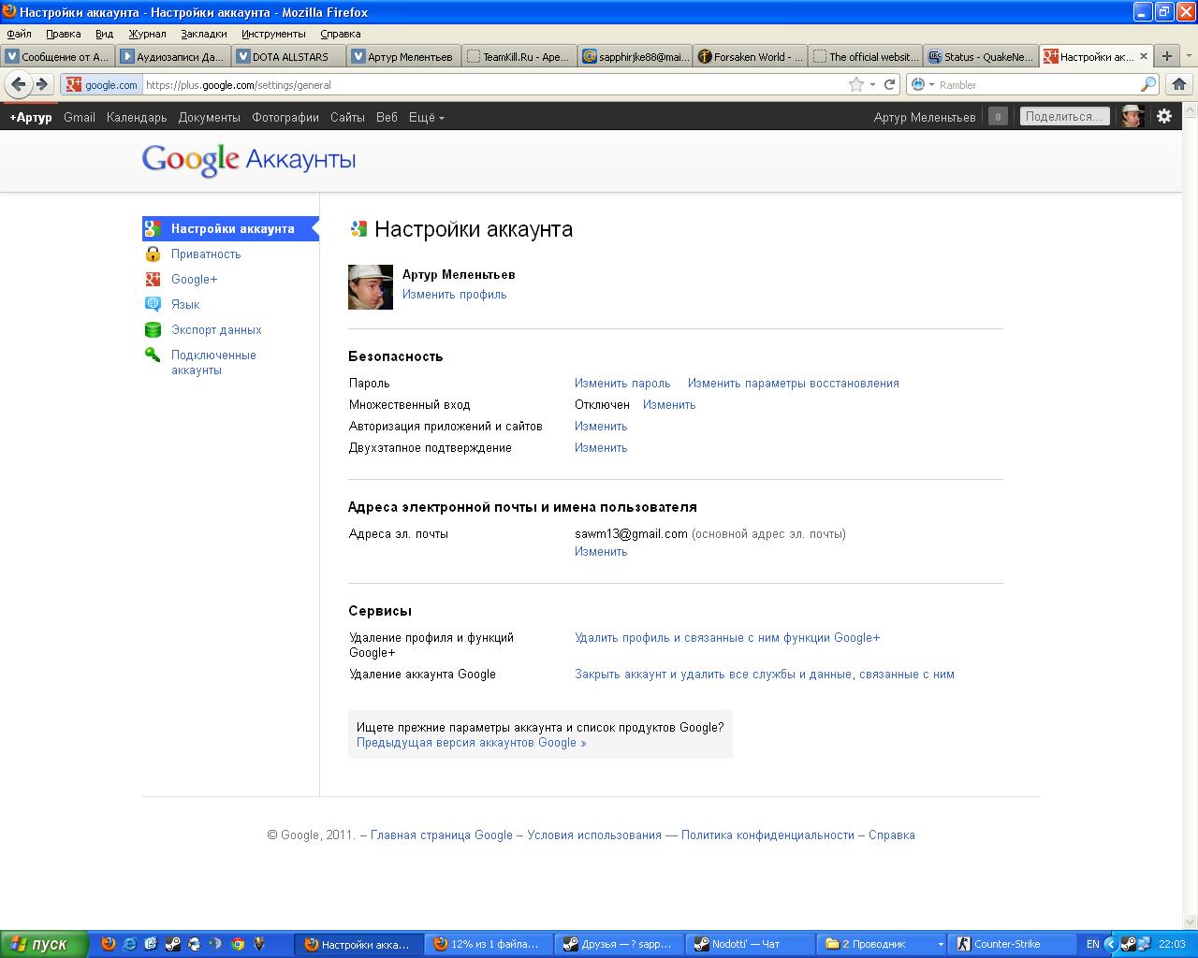Open the Журнал menu
This screenshot has height=958, width=1198.
pyautogui.click(x=147, y=34)
